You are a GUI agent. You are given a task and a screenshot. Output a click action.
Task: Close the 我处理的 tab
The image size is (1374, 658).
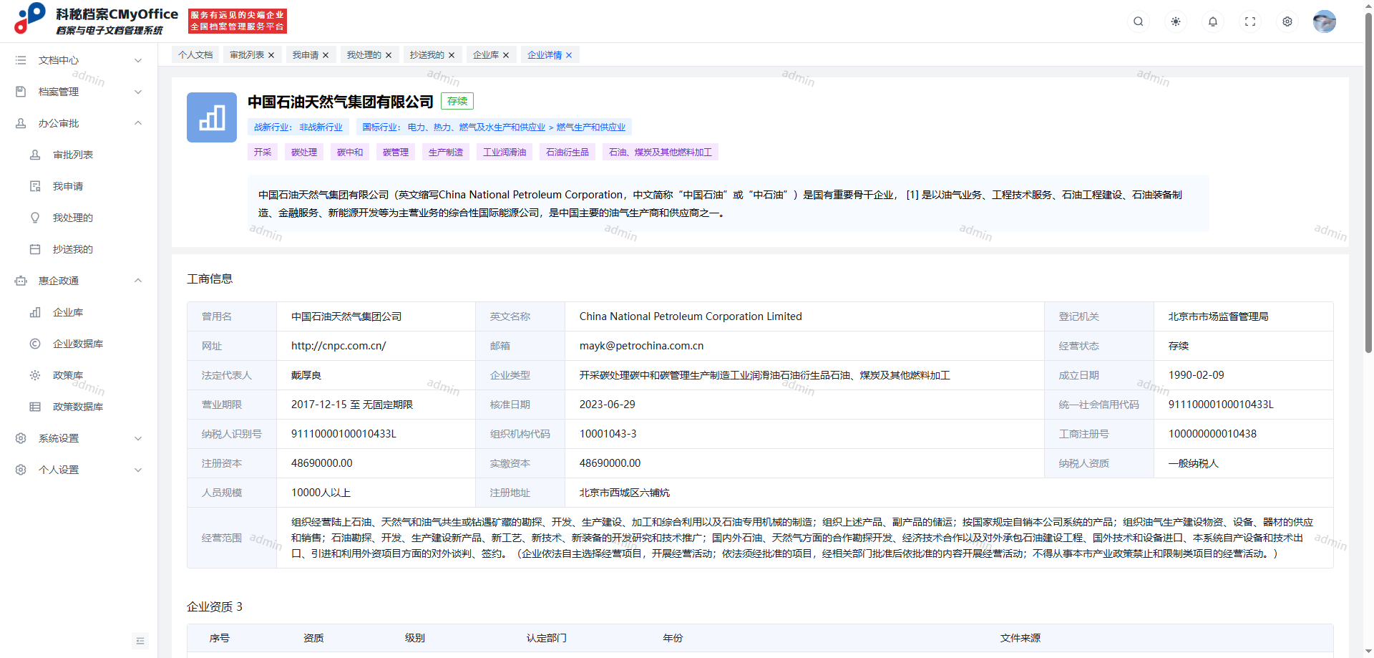tap(389, 55)
